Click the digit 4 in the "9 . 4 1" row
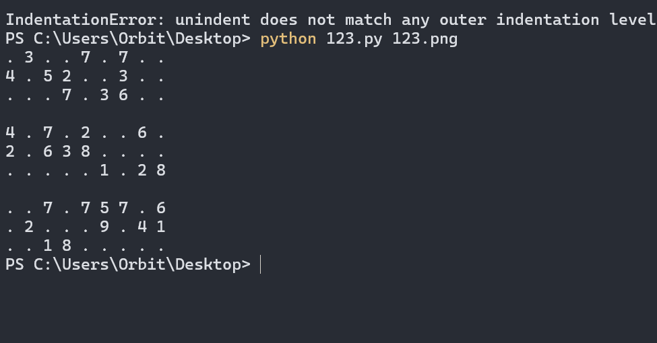Screen dimensions: 657x343 (x=142, y=227)
